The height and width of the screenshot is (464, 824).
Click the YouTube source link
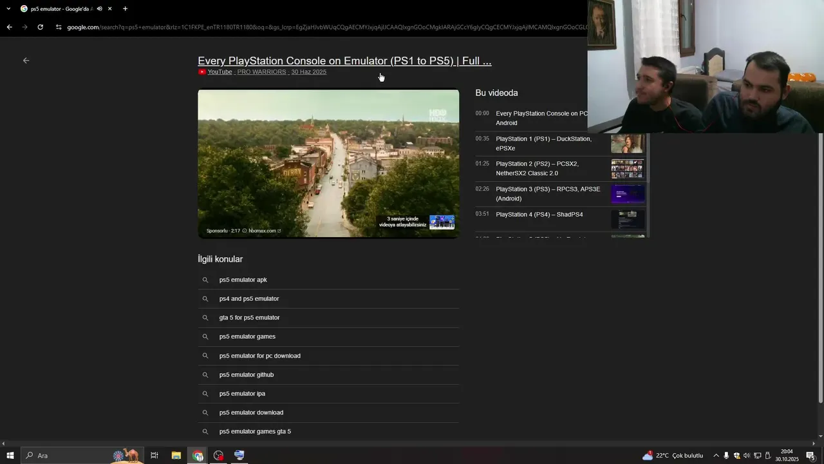(220, 72)
